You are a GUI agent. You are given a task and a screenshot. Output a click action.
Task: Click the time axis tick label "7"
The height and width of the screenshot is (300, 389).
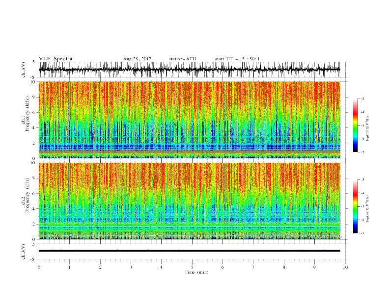253,267
